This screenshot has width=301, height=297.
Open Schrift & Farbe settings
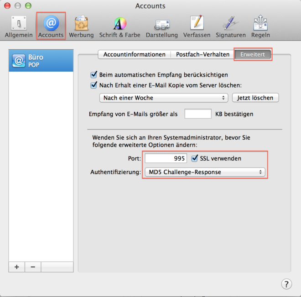coord(120,27)
